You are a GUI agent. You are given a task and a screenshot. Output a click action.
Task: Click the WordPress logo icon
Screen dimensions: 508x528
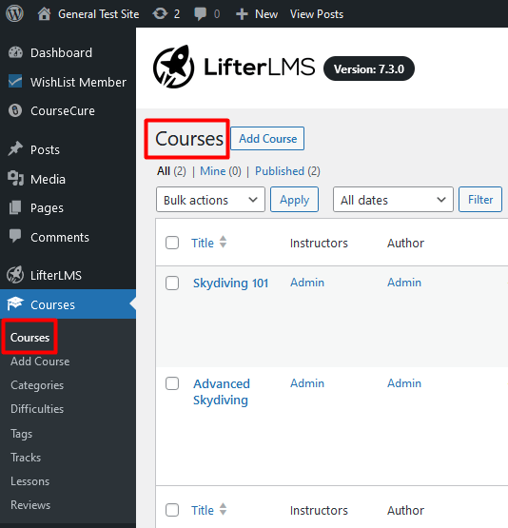14,14
